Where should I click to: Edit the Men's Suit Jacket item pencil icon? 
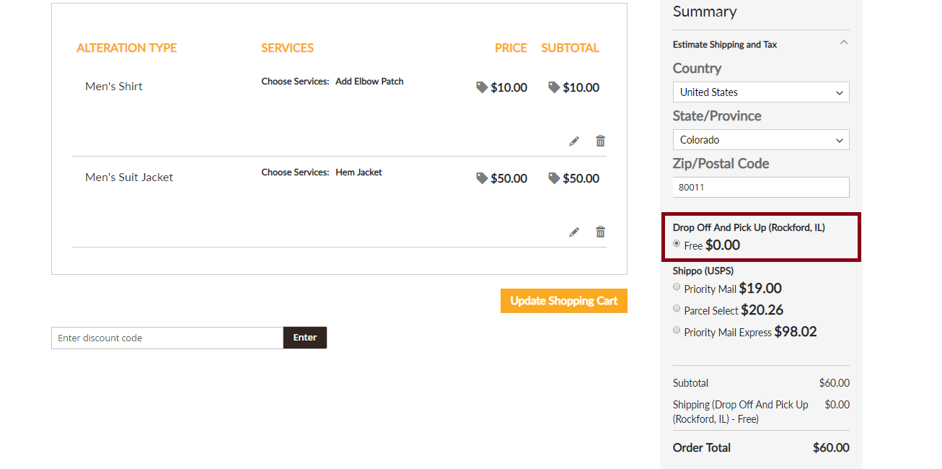(574, 232)
